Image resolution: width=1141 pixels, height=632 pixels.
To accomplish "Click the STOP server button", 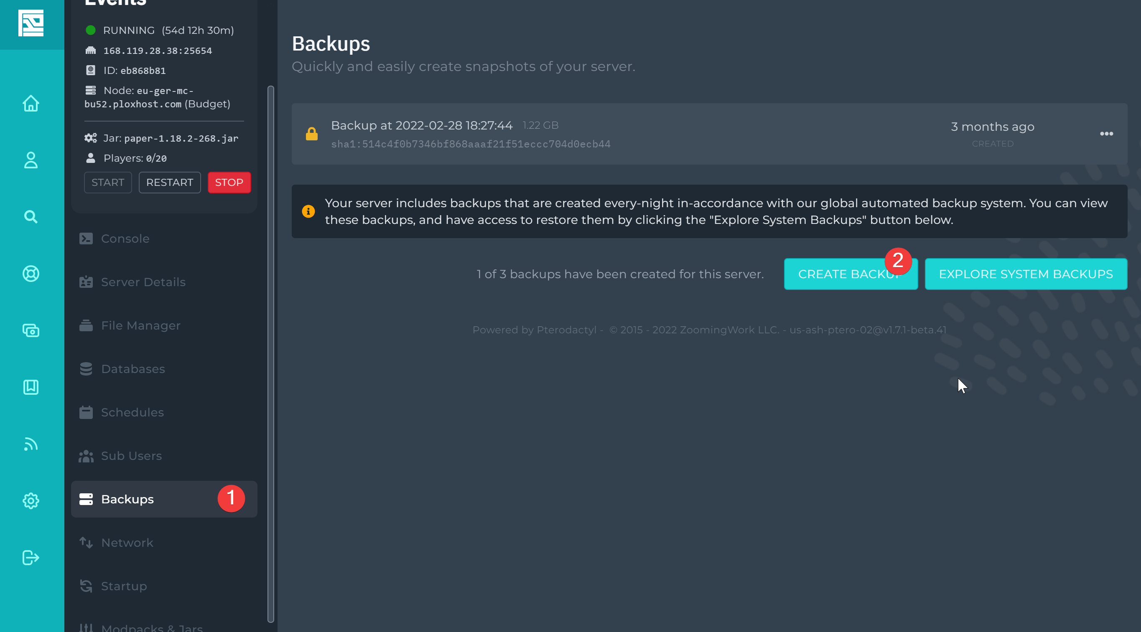I will point(229,182).
